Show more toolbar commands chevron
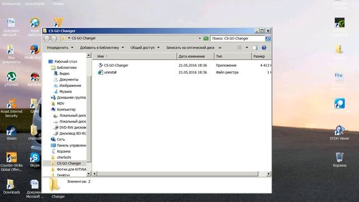Viewport: 359px width, 202px height. point(220,48)
